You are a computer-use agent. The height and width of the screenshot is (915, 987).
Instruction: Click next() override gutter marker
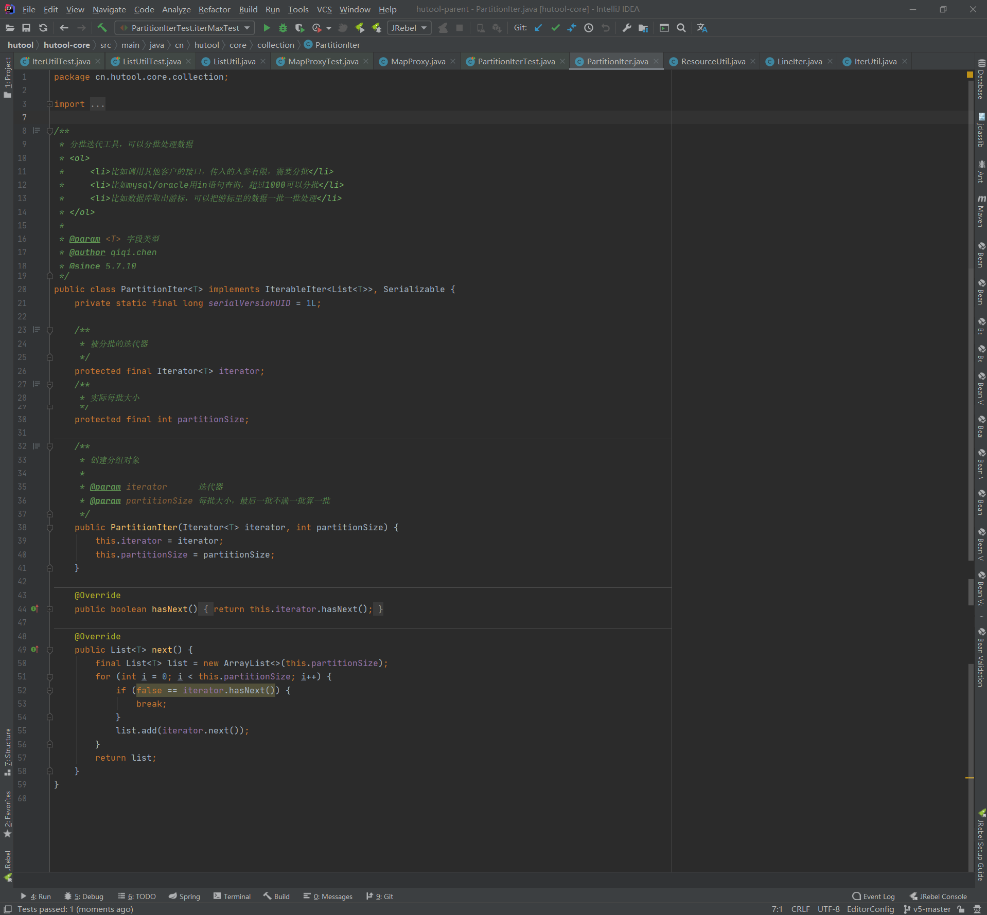34,650
